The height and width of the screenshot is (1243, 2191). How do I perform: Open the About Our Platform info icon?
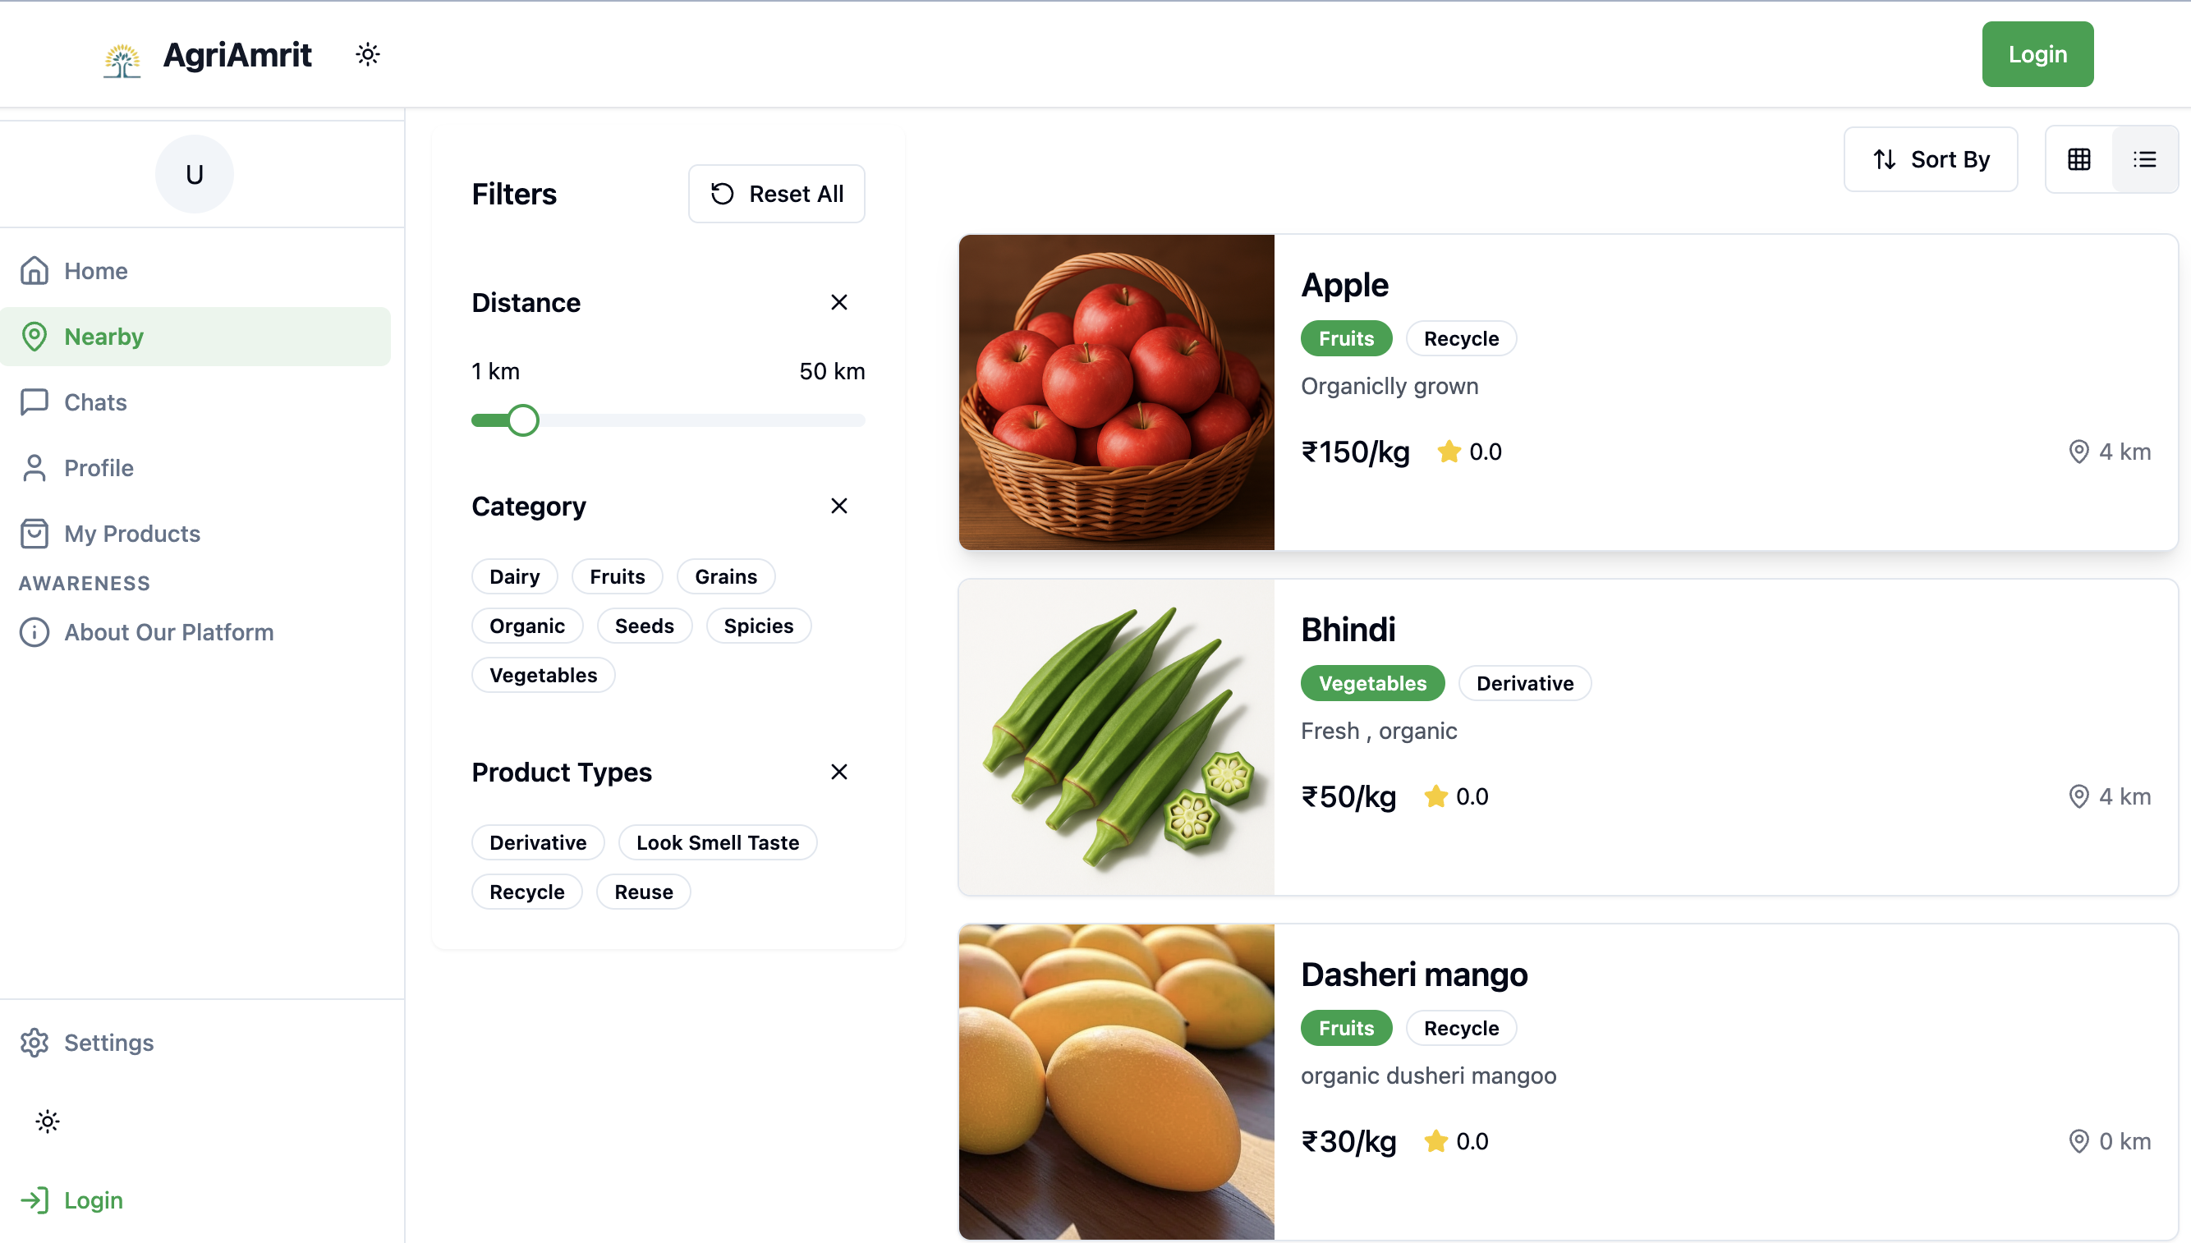(x=34, y=631)
